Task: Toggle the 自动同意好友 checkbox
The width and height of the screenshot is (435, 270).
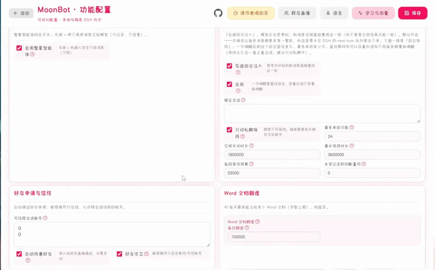Action: click(x=19, y=254)
